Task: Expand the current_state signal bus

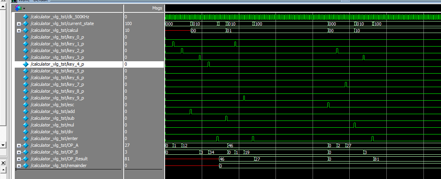Action: (19, 24)
